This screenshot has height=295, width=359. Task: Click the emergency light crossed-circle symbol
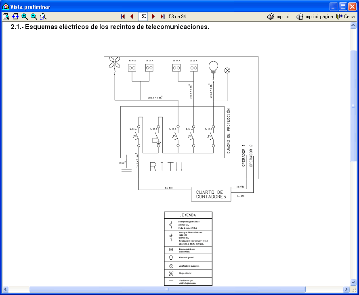coord(227,71)
